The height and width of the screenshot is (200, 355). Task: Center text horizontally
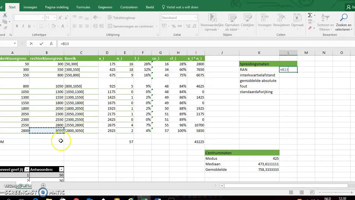(81, 26)
